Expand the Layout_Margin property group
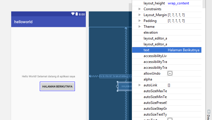212x120 pixels. (140, 15)
